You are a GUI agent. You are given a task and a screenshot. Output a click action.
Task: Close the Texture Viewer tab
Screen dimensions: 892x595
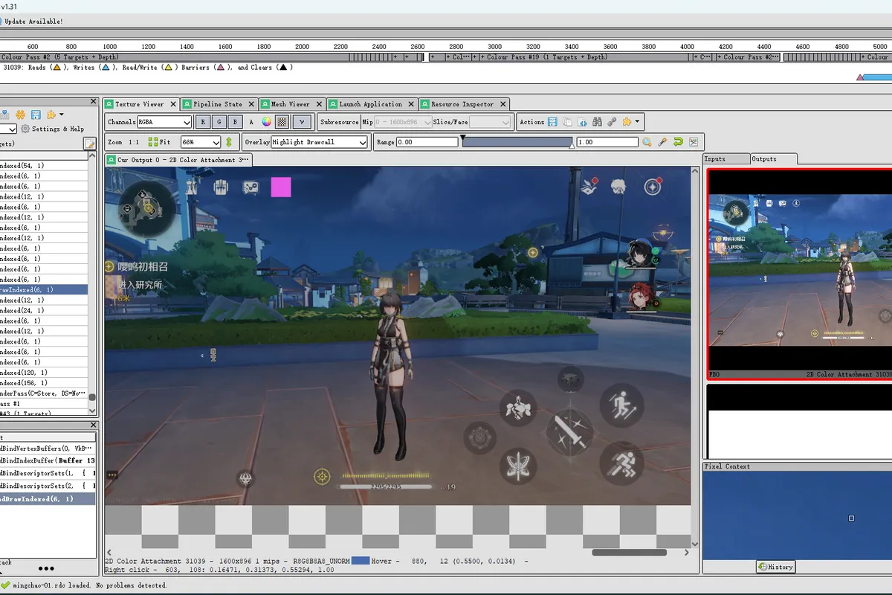[173, 104]
